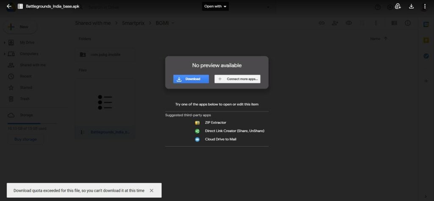Select Cloud Drive to Mail app

point(220,139)
